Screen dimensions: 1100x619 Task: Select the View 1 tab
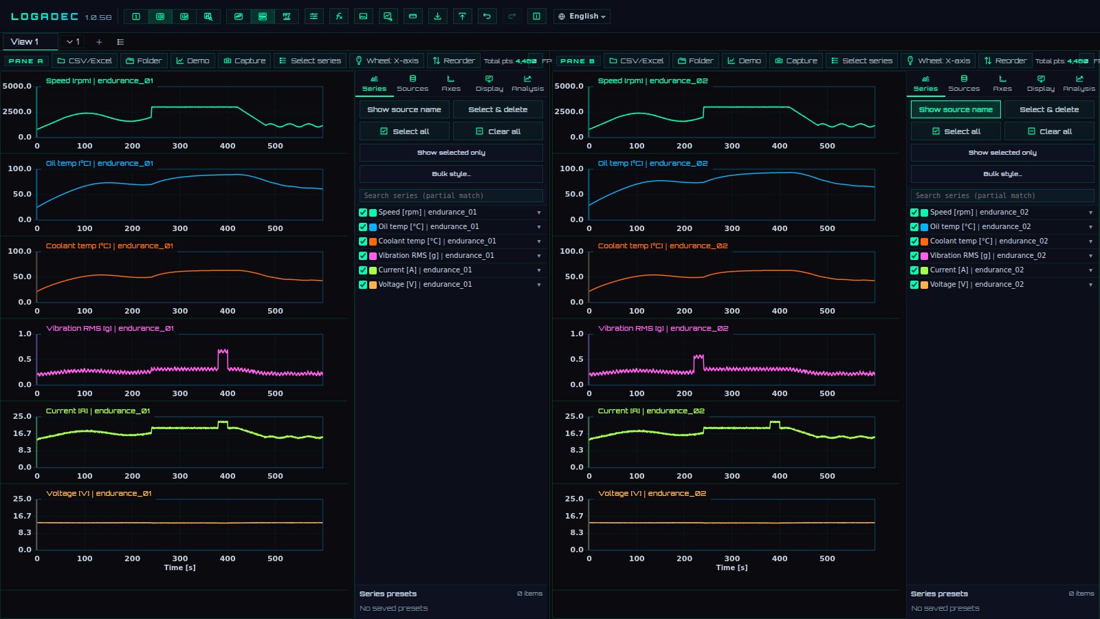[x=30, y=42]
